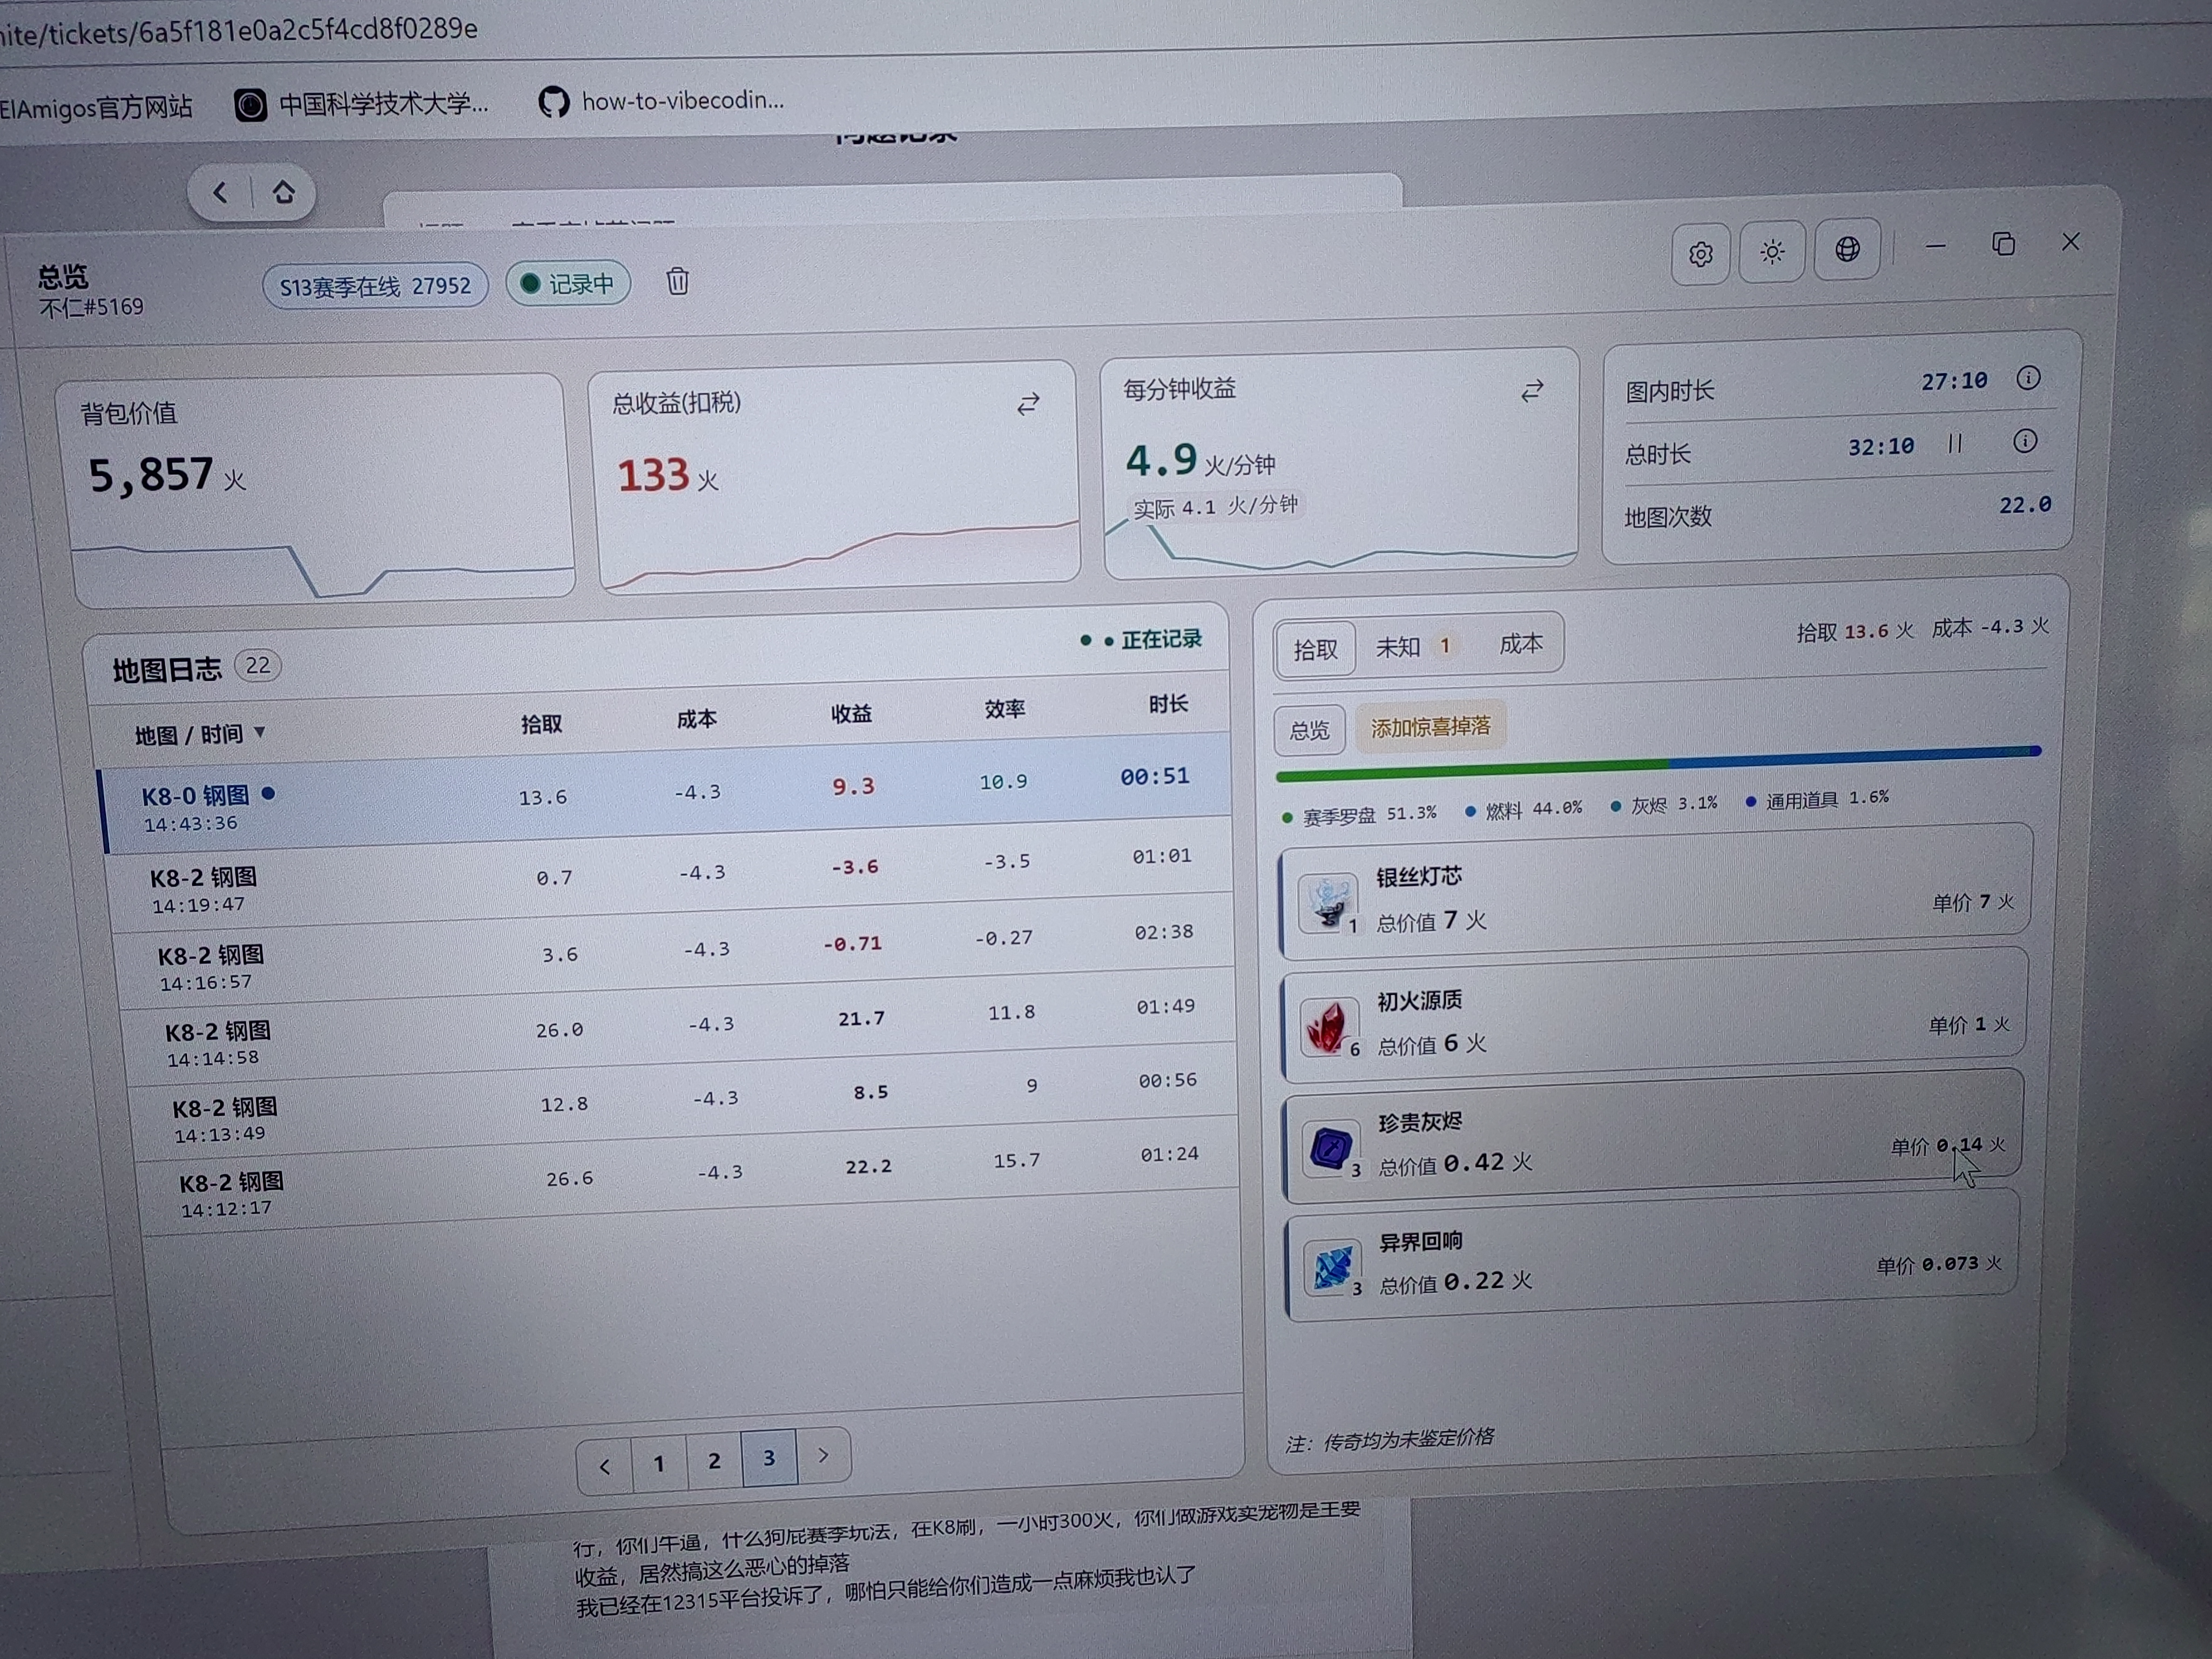Click the 银丝灯芯 单价 7 火 value
Viewport: 2212px width, 1659px height.
click(1973, 902)
